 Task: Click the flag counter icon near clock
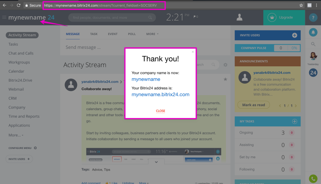coord(196,17)
